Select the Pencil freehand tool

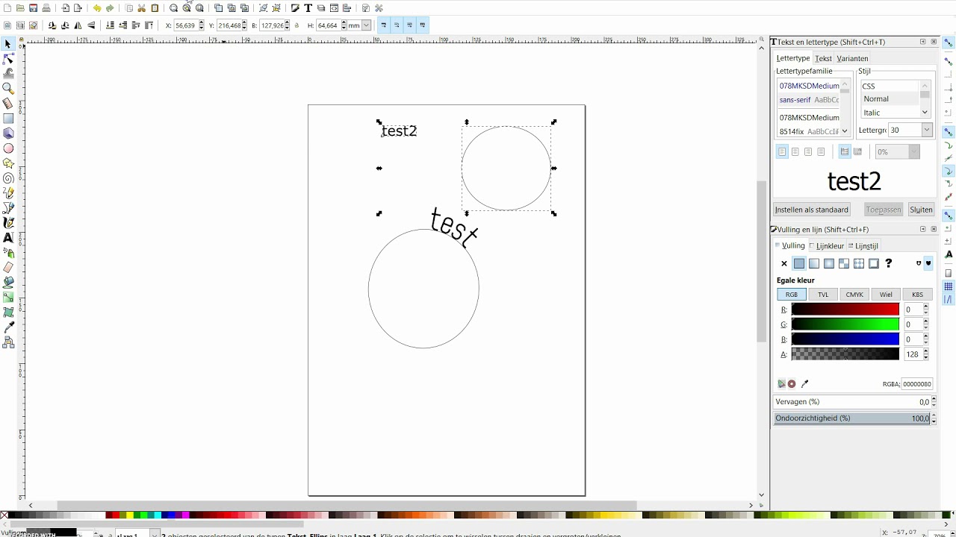click(8, 193)
